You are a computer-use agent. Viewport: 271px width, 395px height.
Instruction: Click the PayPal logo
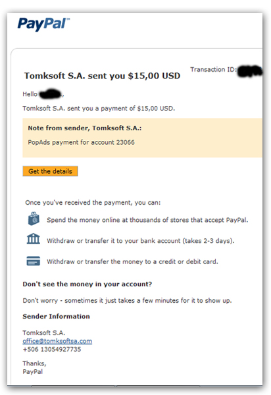click(x=43, y=24)
